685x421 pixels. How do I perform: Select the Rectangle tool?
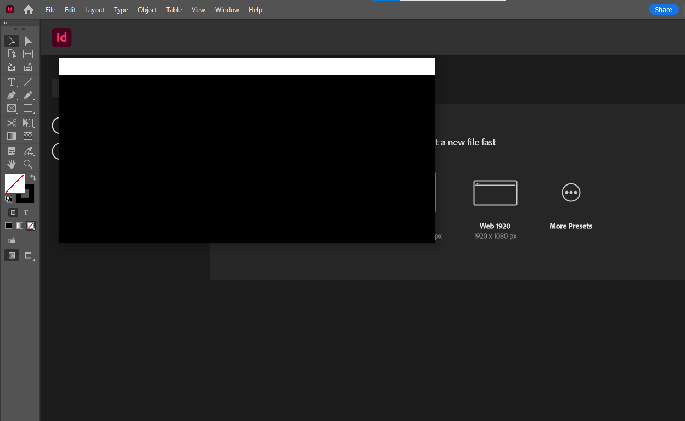click(x=28, y=109)
